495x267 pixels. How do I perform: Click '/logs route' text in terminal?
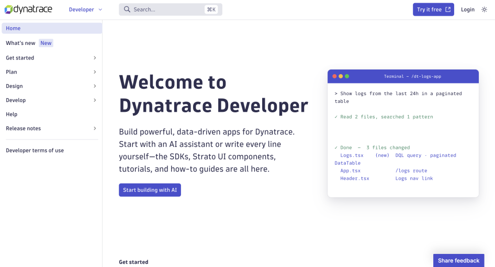(411, 170)
